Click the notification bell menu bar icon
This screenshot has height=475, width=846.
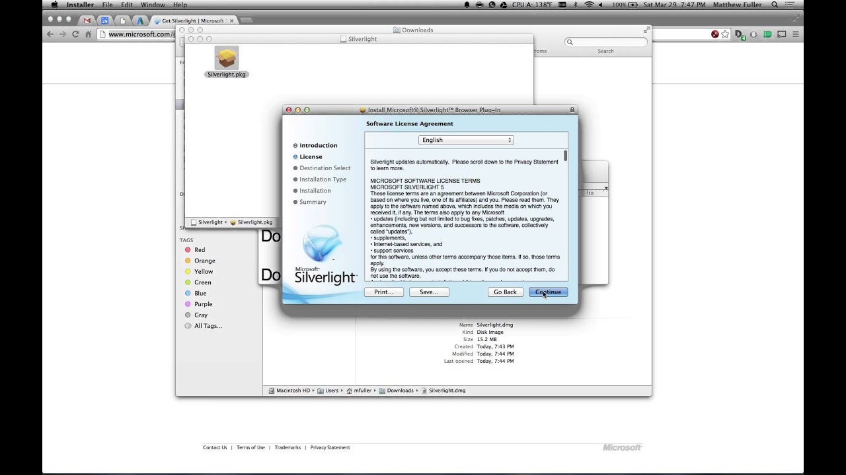click(467, 5)
